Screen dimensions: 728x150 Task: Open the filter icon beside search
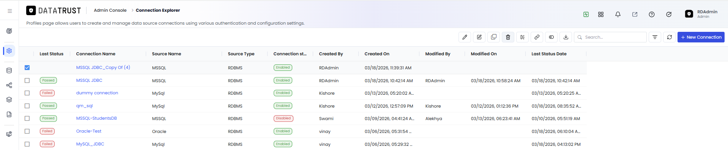tap(655, 37)
